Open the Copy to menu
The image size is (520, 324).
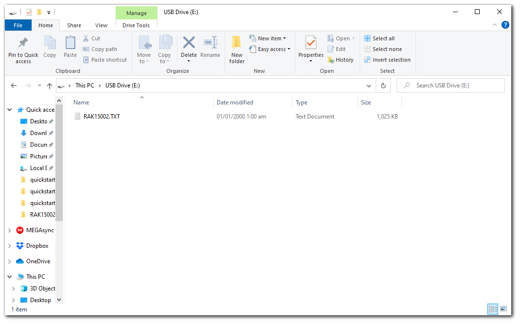coord(164,50)
